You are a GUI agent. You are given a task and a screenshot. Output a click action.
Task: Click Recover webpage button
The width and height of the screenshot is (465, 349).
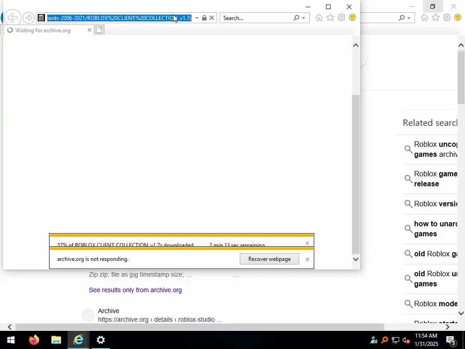pyautogui.click(x=269, y=259)
